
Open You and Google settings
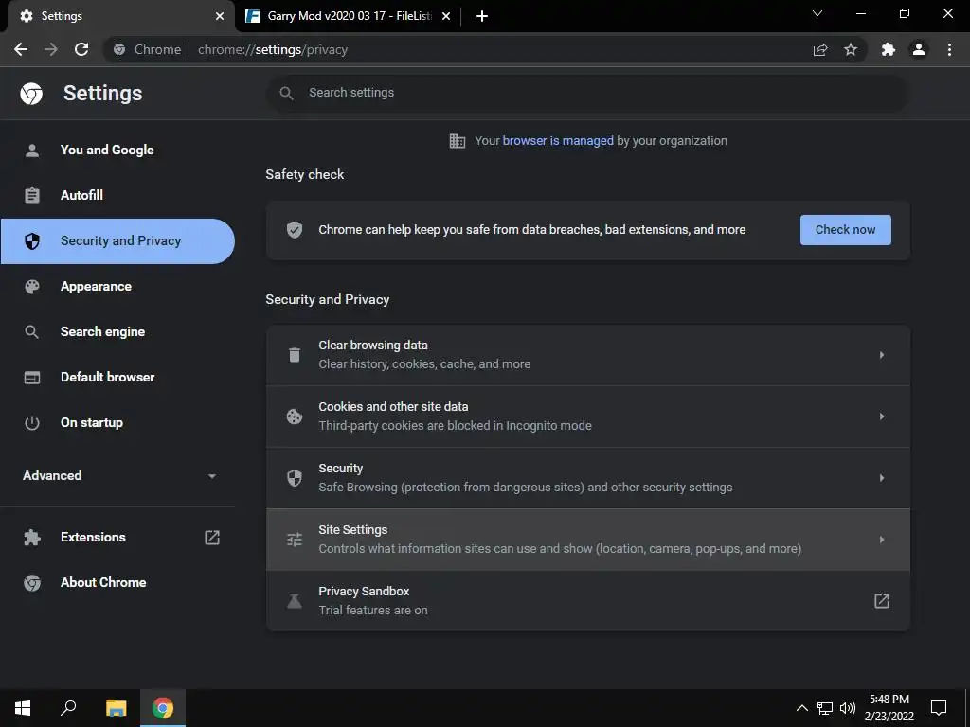[x=117, y=151]
